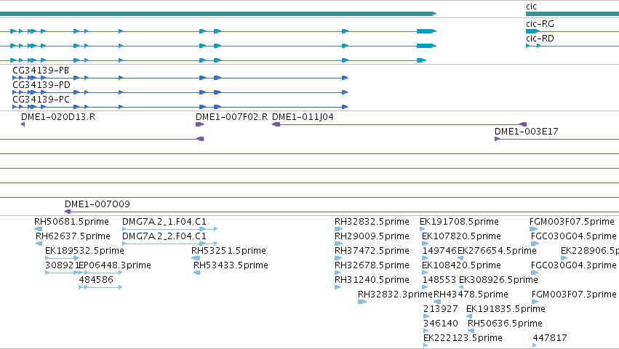The width and height of the screenshot is (619, 349).
Task: Select EST EP06448.3prime
Action: [x=115, y=265]
